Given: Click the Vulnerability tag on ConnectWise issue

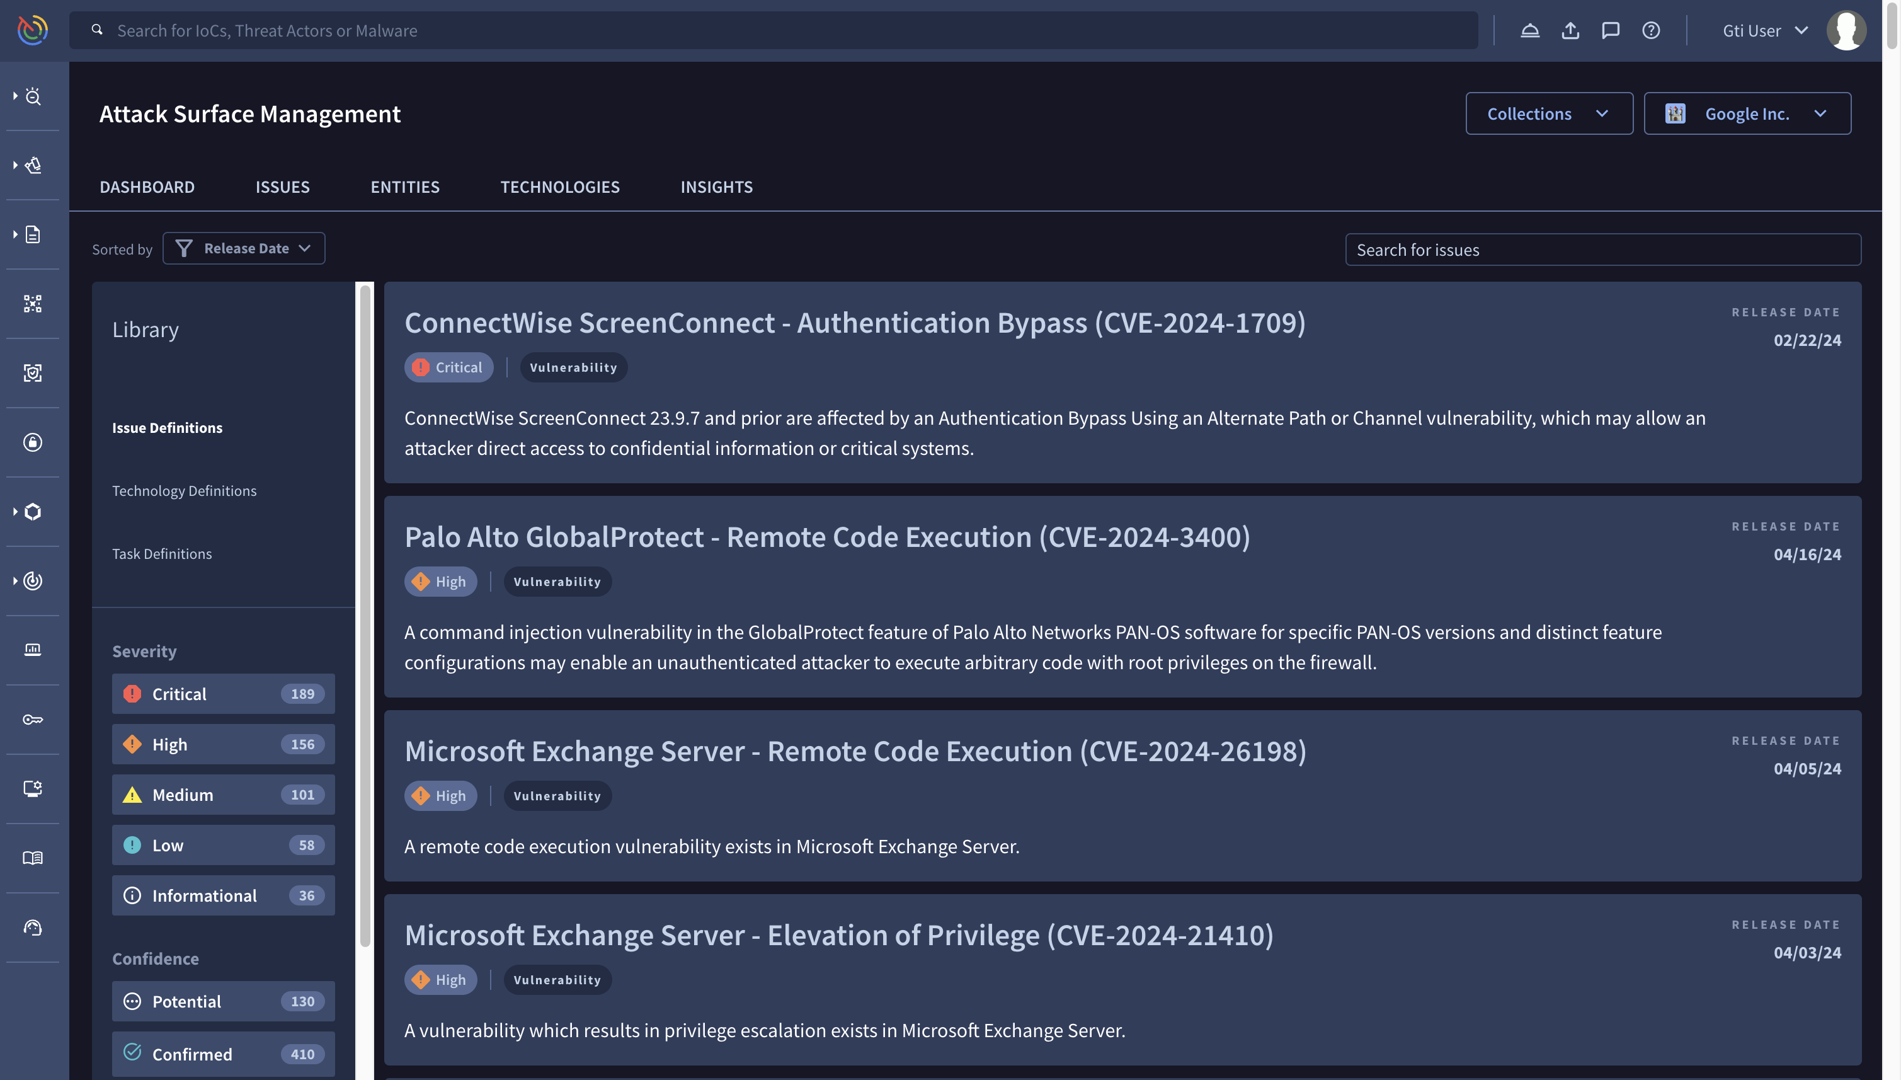Looking at the screenshot, I should [573, 367].
